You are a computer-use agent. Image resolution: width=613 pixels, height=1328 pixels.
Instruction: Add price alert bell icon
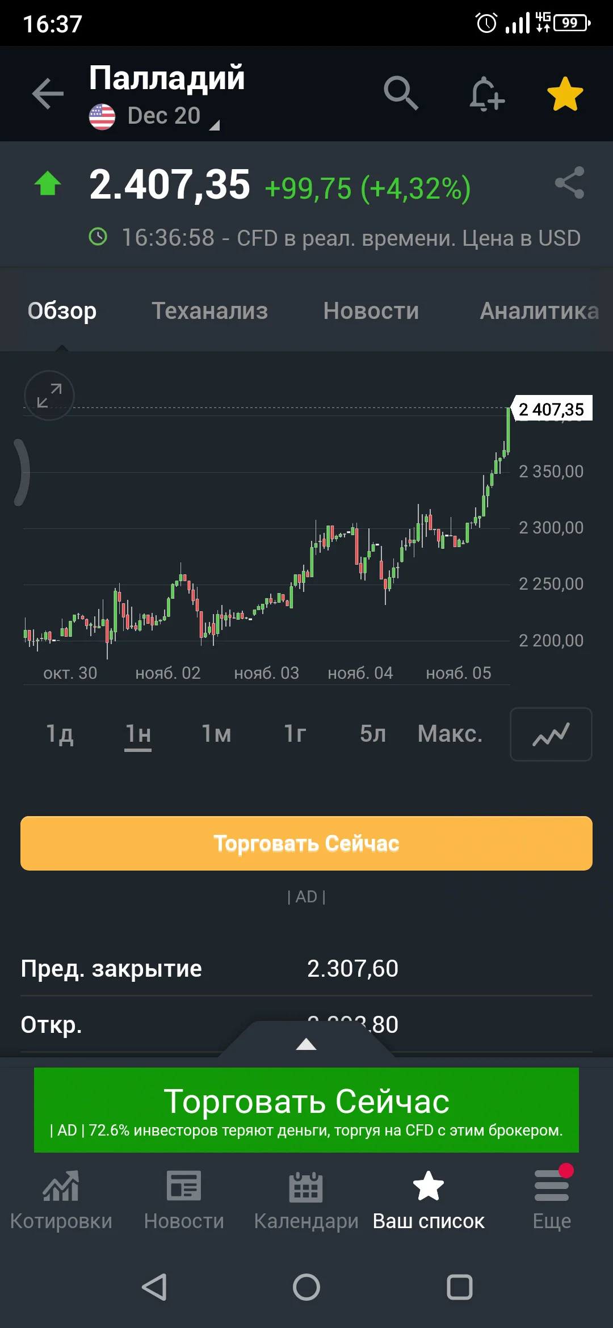[x=487, y=94]
